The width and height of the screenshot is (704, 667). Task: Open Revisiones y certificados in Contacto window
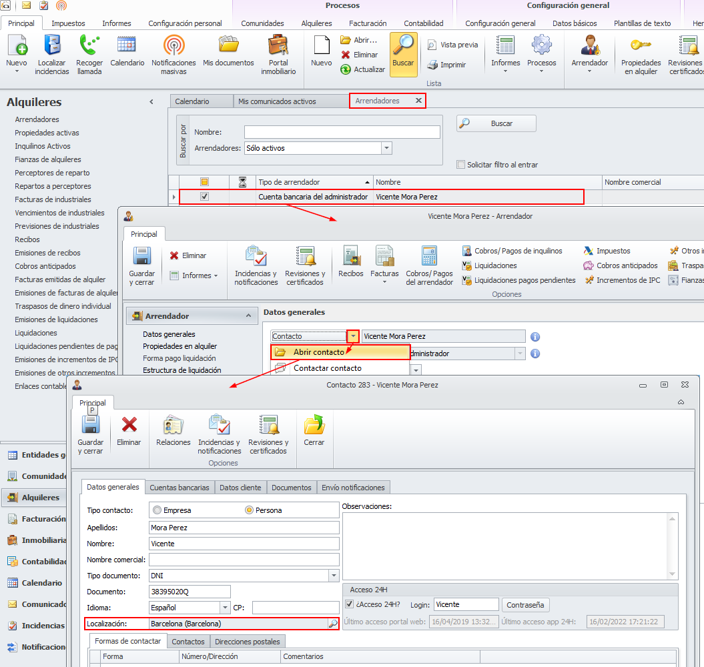(x=268, y=434)
